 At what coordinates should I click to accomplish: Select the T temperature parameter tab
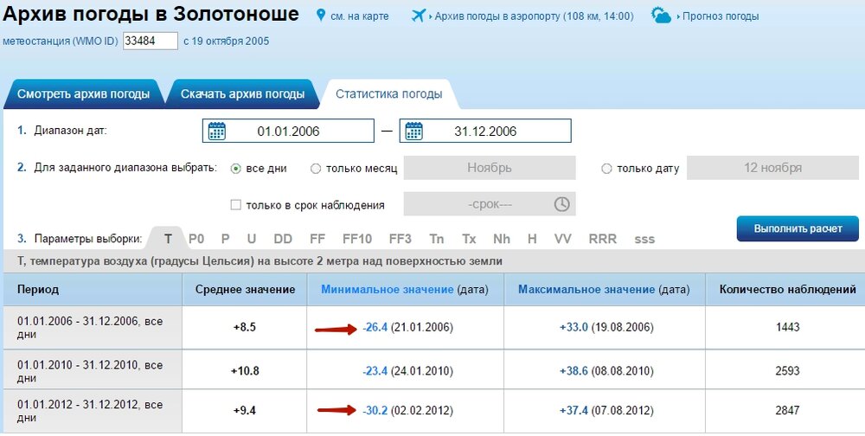[x=169, y=239]
